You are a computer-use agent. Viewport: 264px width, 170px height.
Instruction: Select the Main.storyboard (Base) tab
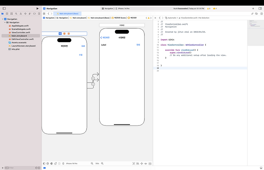(67, 14)
